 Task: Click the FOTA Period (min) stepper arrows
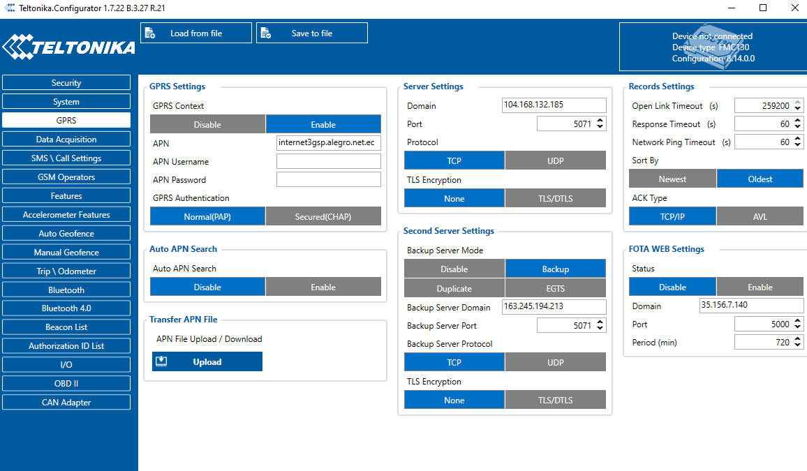[797, 341]
